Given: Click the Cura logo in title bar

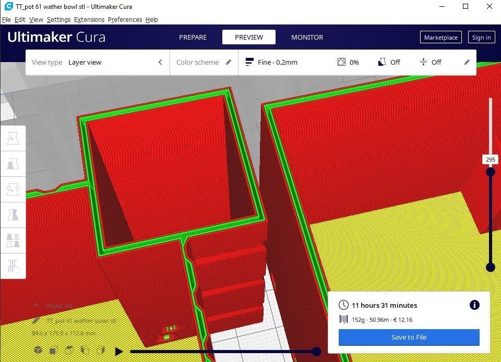Looking at the screenshot, I should 9,6.
